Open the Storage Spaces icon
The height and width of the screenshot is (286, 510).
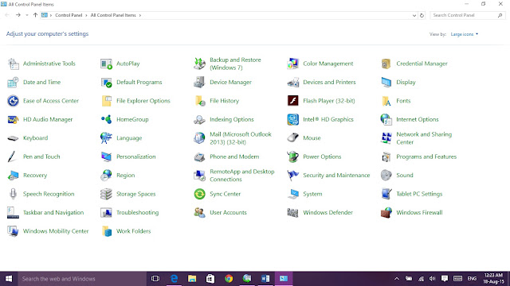(106, 194)
